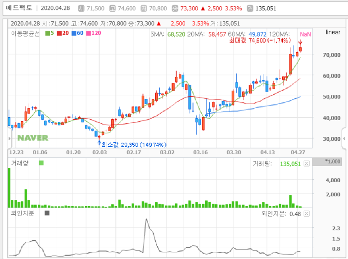Click the closing price icon before 73,300
The image size is (348, 259).
coord(175,9)
